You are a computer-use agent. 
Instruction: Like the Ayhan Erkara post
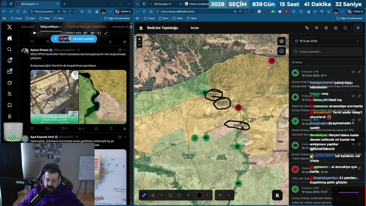[x=63, y=128]
